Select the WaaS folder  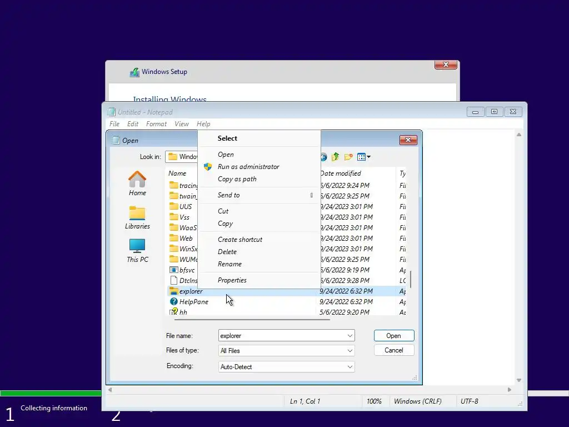point(183,227)
